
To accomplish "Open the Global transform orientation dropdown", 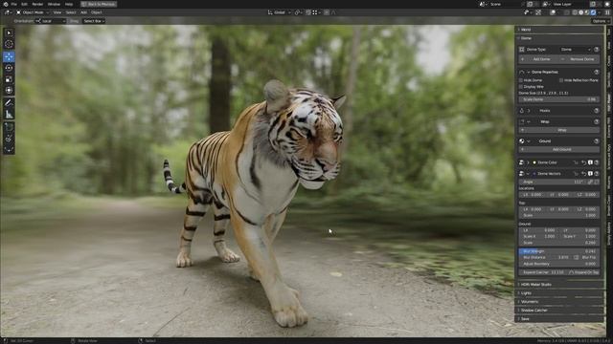I will click(279, 12).
